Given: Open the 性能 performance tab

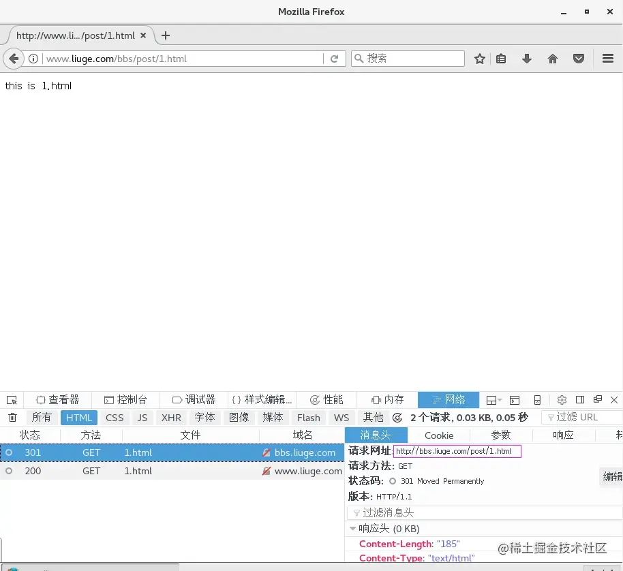Looking at the screenshot, I should pos(326,400).
